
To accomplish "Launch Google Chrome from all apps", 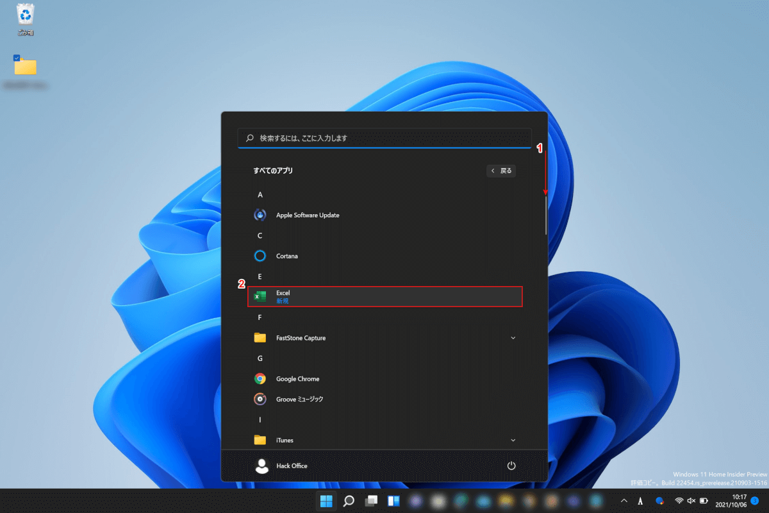I will pyautogui.click(x=297, y=379).
